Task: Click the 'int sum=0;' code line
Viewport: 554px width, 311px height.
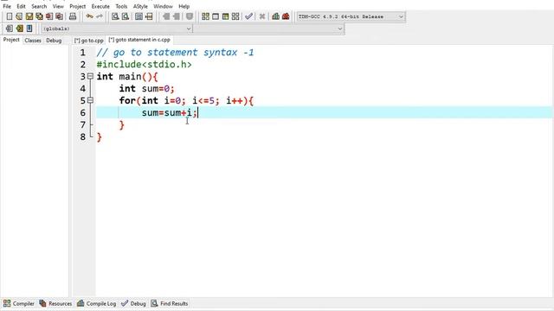Action: [x=146, y=88]
